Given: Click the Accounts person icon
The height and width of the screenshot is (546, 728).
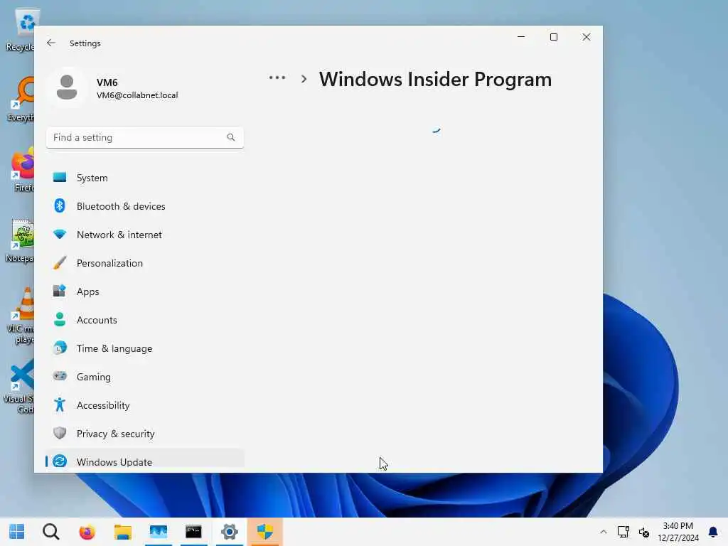Looking at the screenshot, I should pos(60,319).
